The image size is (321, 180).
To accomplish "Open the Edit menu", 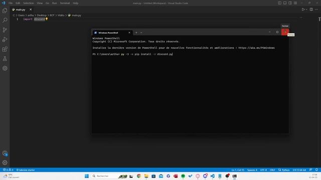I will click(18, 3).
